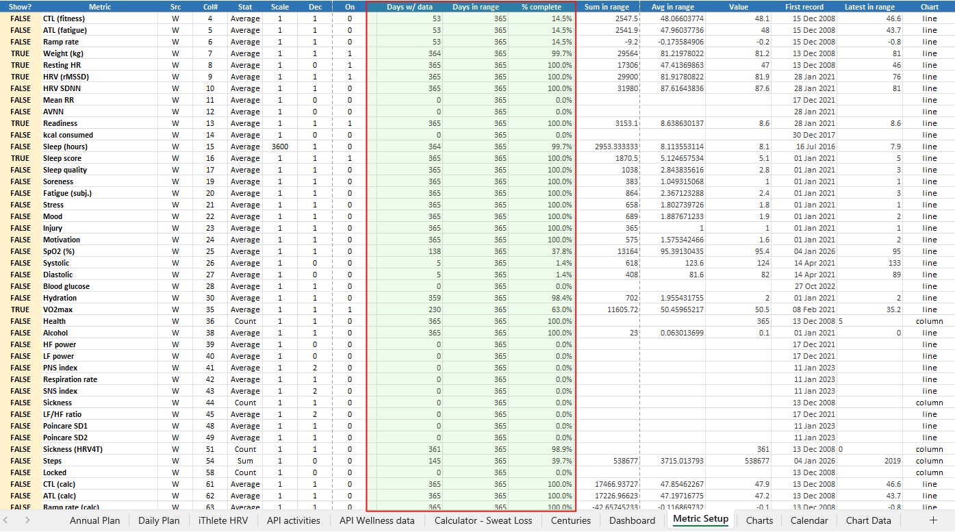Select the Days w/ data header

[409, 7]
